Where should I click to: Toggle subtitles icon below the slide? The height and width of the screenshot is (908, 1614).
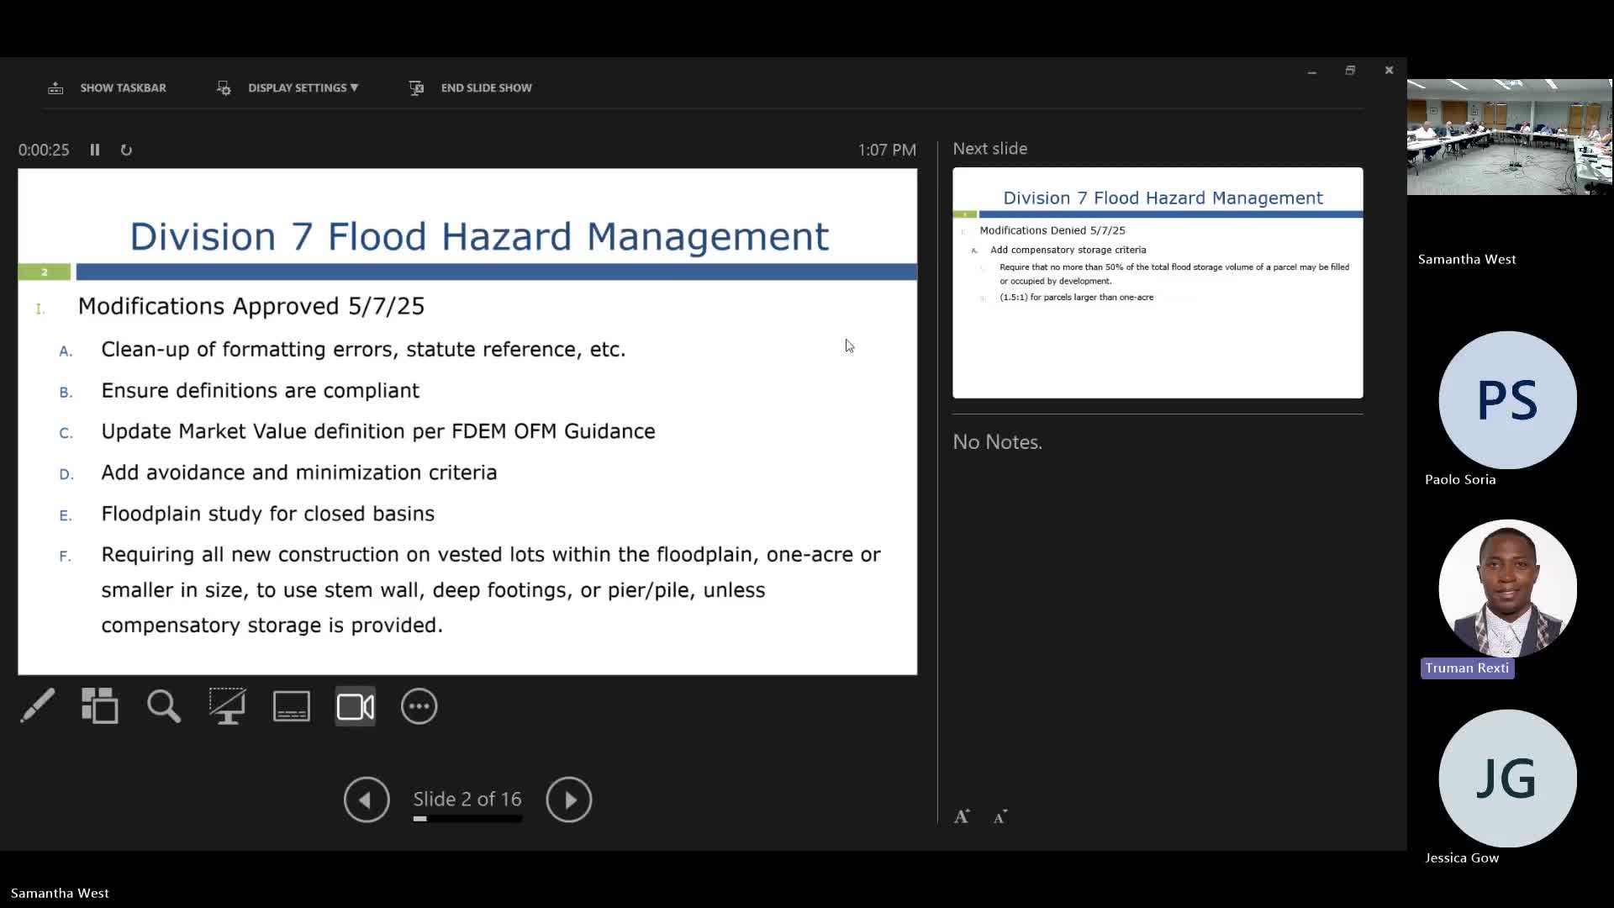click(x=292, y=706)
